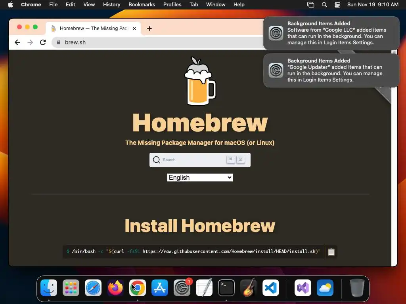406x304 pixels.
Task: Click the brew.sh address bar
Action: click(158, 42)
